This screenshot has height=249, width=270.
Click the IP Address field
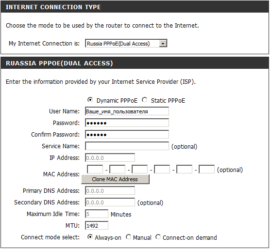[x=110, y=157]
